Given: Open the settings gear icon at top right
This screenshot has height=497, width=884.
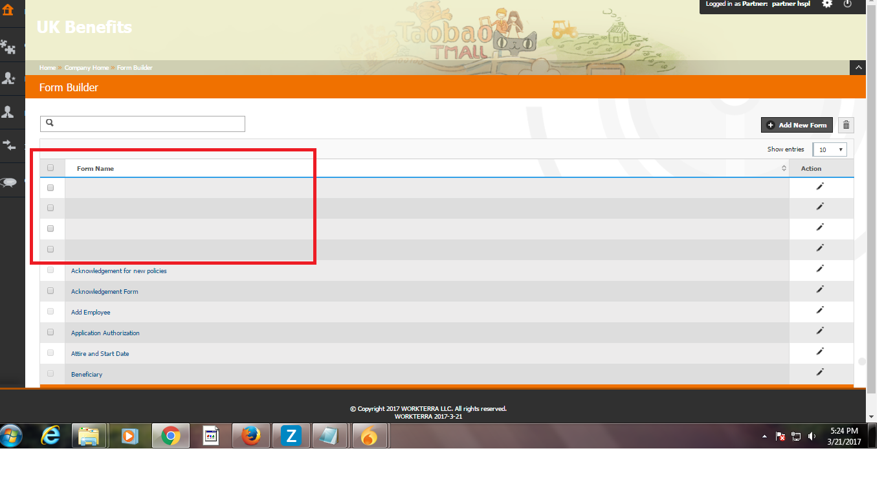Looking at the screenshot, I should tap(826, 5).
